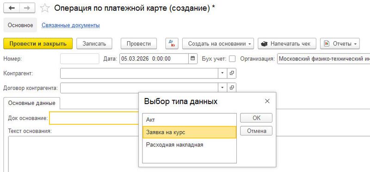Select Расходная накладная list row
This screenshot has width=370, height=172.
click(x=190, y=145)
